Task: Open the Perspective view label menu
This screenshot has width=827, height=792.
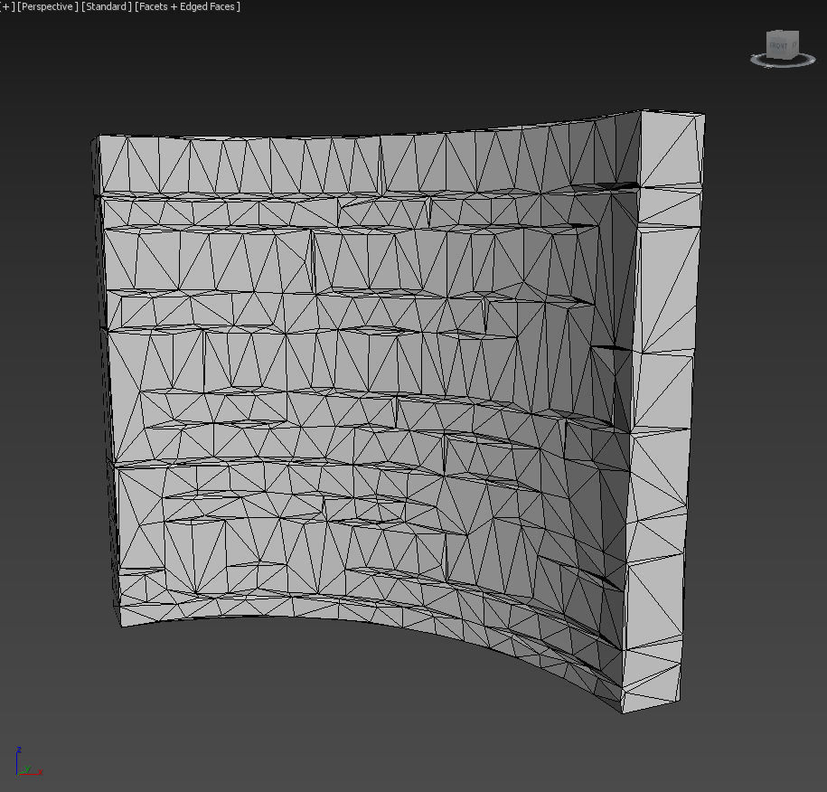Action: point(48,7)
